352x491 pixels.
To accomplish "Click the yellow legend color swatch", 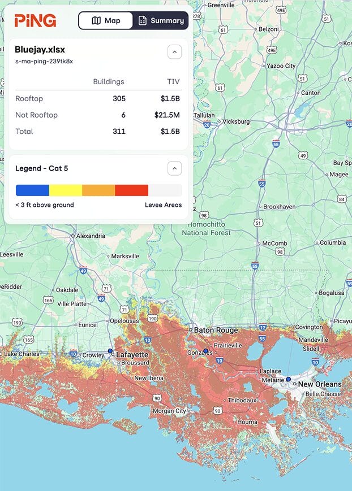I will pos(65,190).
